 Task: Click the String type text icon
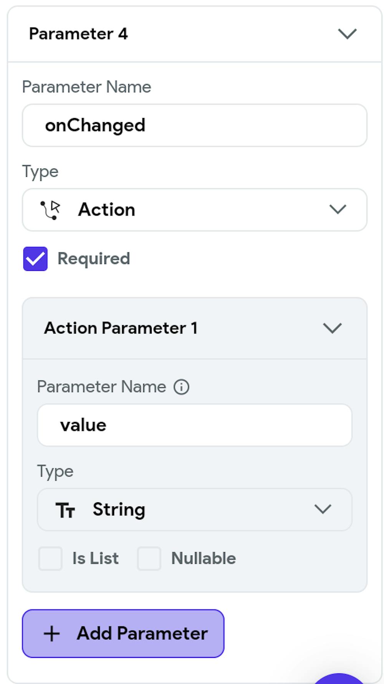coord(65,510)
